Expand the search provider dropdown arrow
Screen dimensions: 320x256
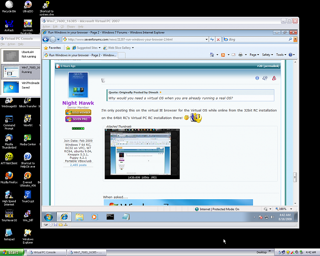point(295,39)
